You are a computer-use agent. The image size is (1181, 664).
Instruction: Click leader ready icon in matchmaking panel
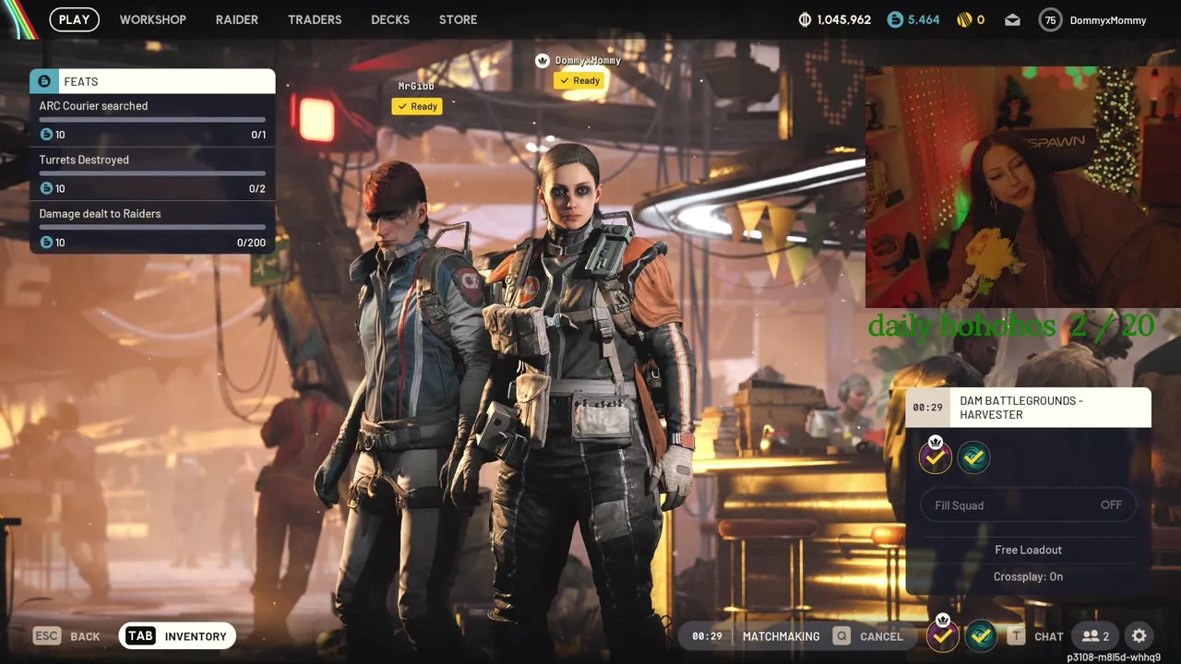pyautogui.click(x=935, y=456)
